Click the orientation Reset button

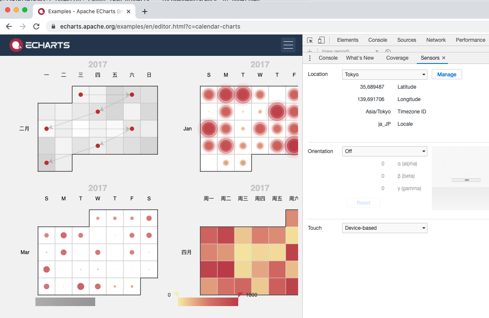[x=363, y=203]
